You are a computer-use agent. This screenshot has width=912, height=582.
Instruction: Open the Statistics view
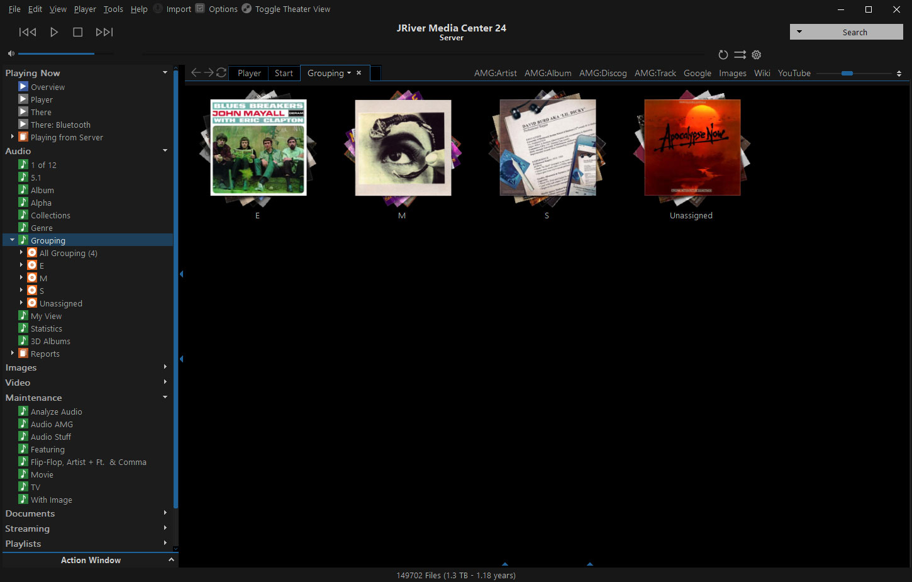tap(47, 328)
